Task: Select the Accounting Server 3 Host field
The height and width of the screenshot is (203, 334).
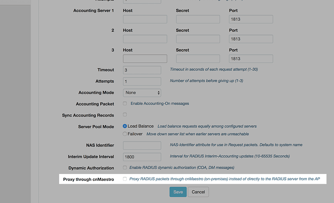Action: coord(145,59)
